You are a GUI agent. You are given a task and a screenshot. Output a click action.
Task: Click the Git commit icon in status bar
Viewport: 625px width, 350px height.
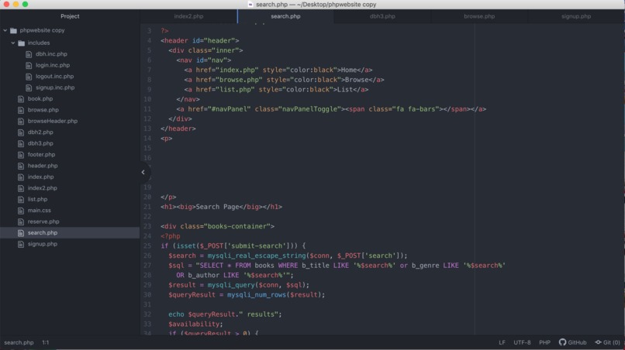point(599,342)
